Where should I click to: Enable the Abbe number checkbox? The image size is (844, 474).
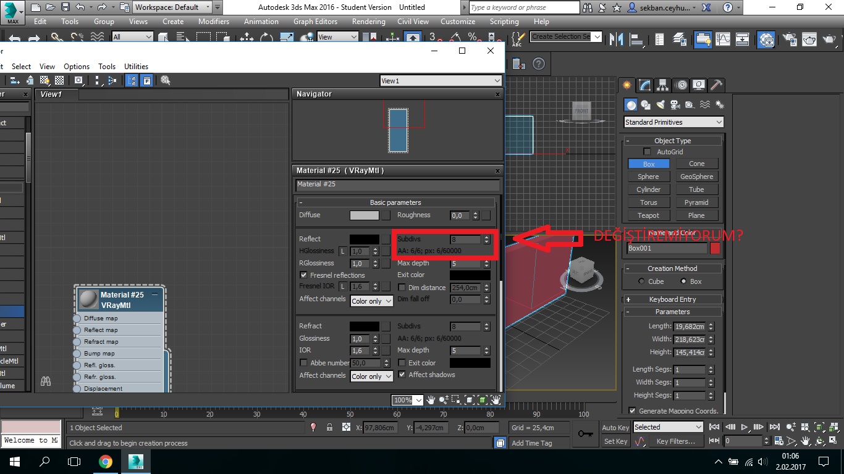(303, 363)
